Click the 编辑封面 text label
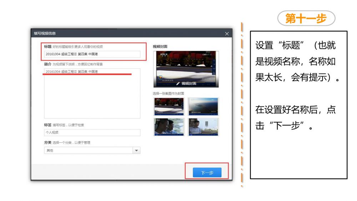Image resolution: width=357 pixels, height=201 pixels. click(189, 83)
